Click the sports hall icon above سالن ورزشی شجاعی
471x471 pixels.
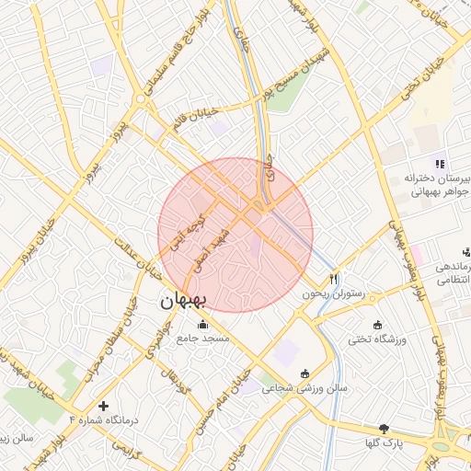[304, 373]
